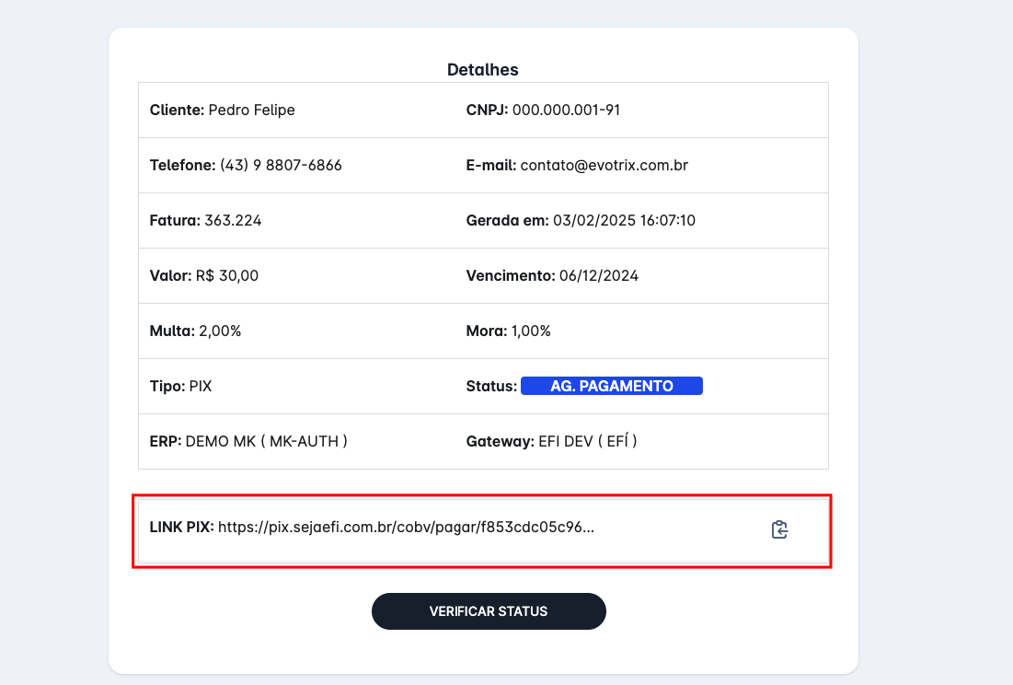Click the Mora value 1,00%

(x=531, y=331)
